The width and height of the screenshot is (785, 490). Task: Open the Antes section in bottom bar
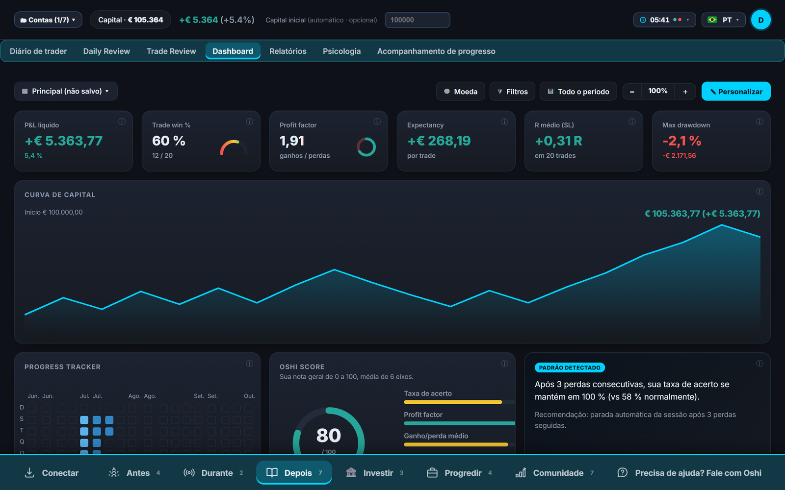(134, 472)
